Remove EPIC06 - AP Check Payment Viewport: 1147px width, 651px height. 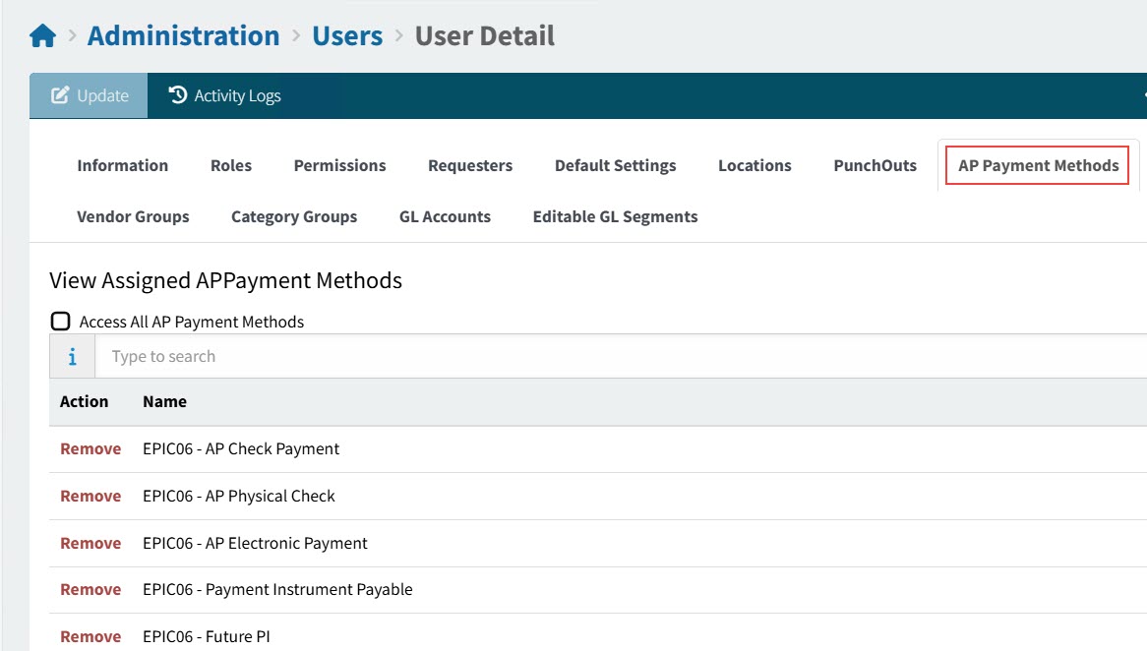pyautogui.click(x=91, y=449)
